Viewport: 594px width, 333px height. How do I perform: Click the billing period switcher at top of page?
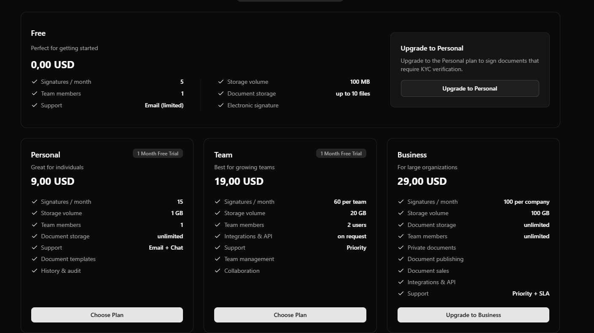(x=290, y=1)
